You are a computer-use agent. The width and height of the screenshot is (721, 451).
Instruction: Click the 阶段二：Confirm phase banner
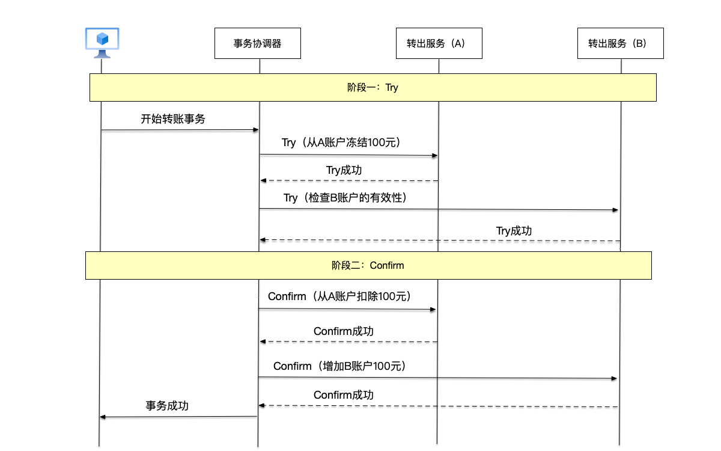point(369,265)
